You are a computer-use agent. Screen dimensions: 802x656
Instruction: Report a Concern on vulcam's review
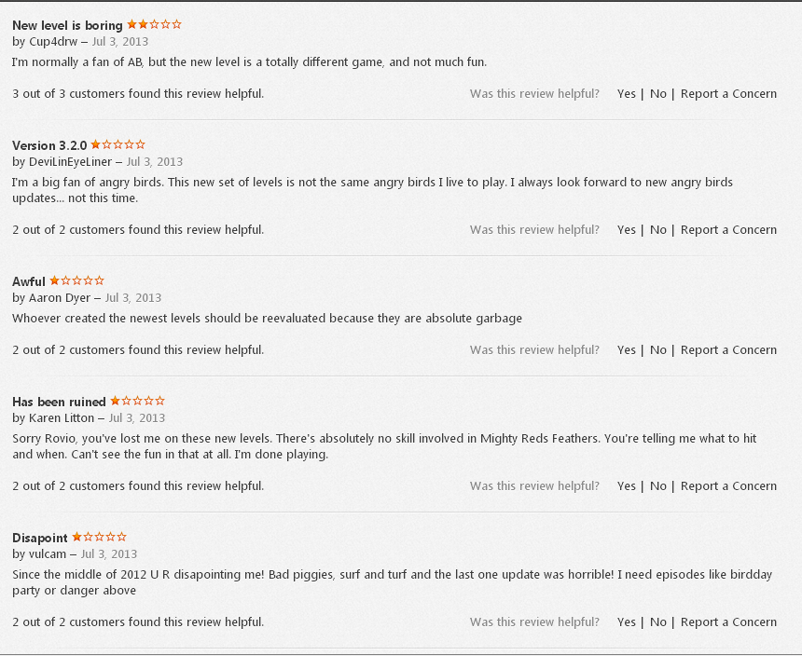(728, 622)
